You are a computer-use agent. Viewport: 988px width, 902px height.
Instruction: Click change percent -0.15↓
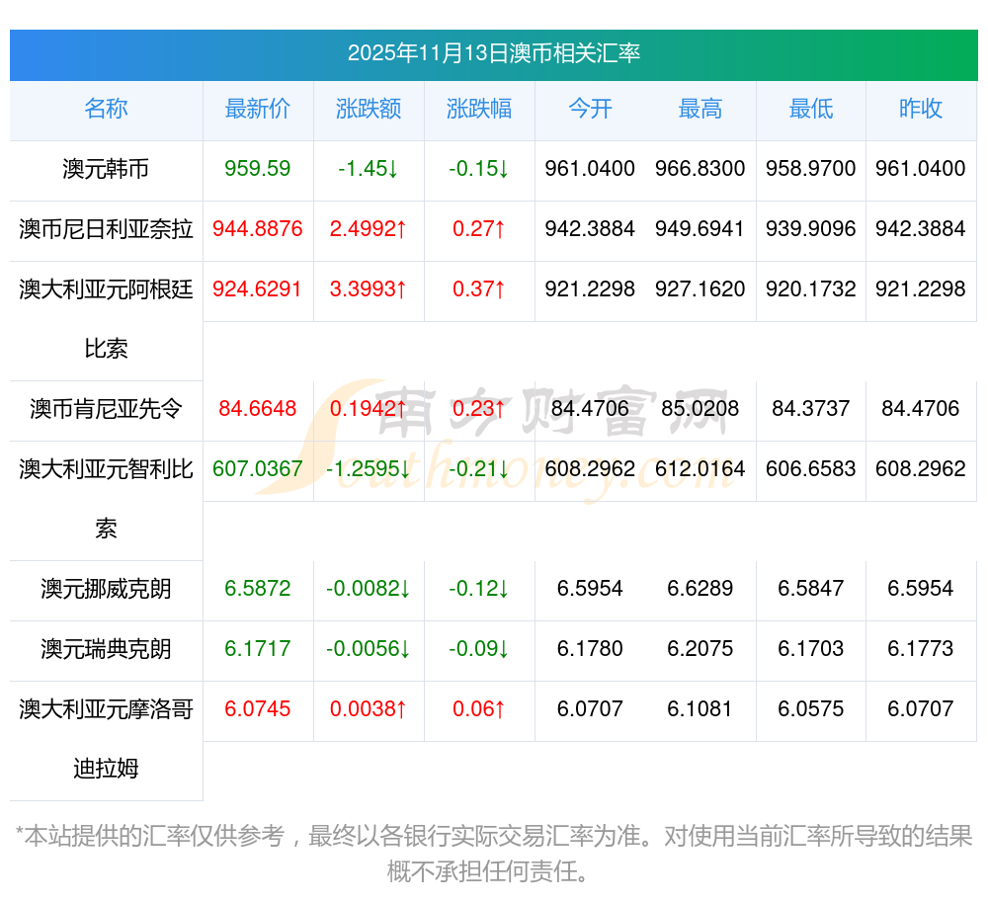(x=479, y=169)
